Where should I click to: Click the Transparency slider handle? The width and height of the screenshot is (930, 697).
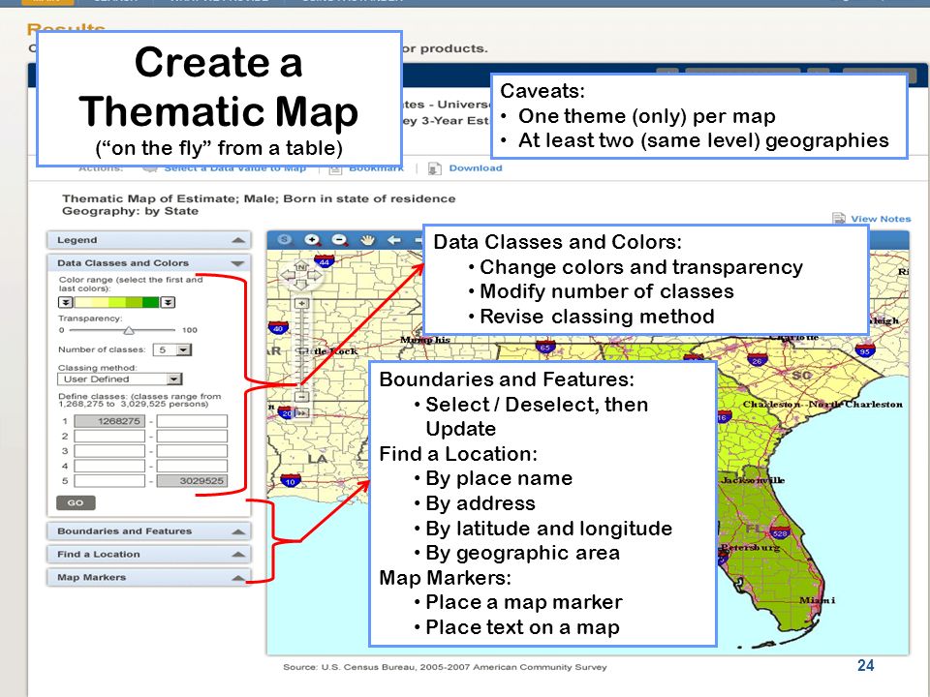128,330
